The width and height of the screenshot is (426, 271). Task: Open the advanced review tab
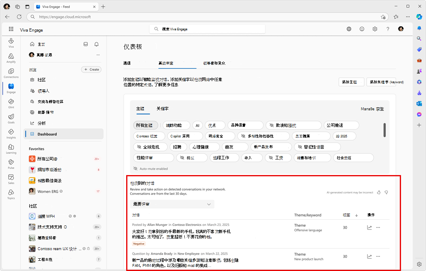166,63
